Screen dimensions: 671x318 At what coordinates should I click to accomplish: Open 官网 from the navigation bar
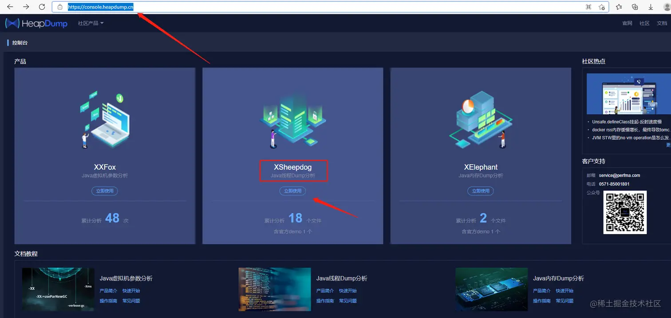(x=627, y=23)
